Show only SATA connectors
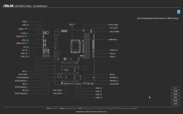 click(x=175, y=94)
